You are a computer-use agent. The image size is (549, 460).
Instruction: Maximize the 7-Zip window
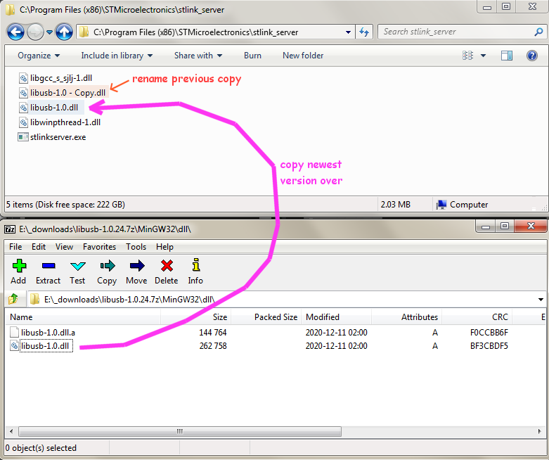coord(505,226)
